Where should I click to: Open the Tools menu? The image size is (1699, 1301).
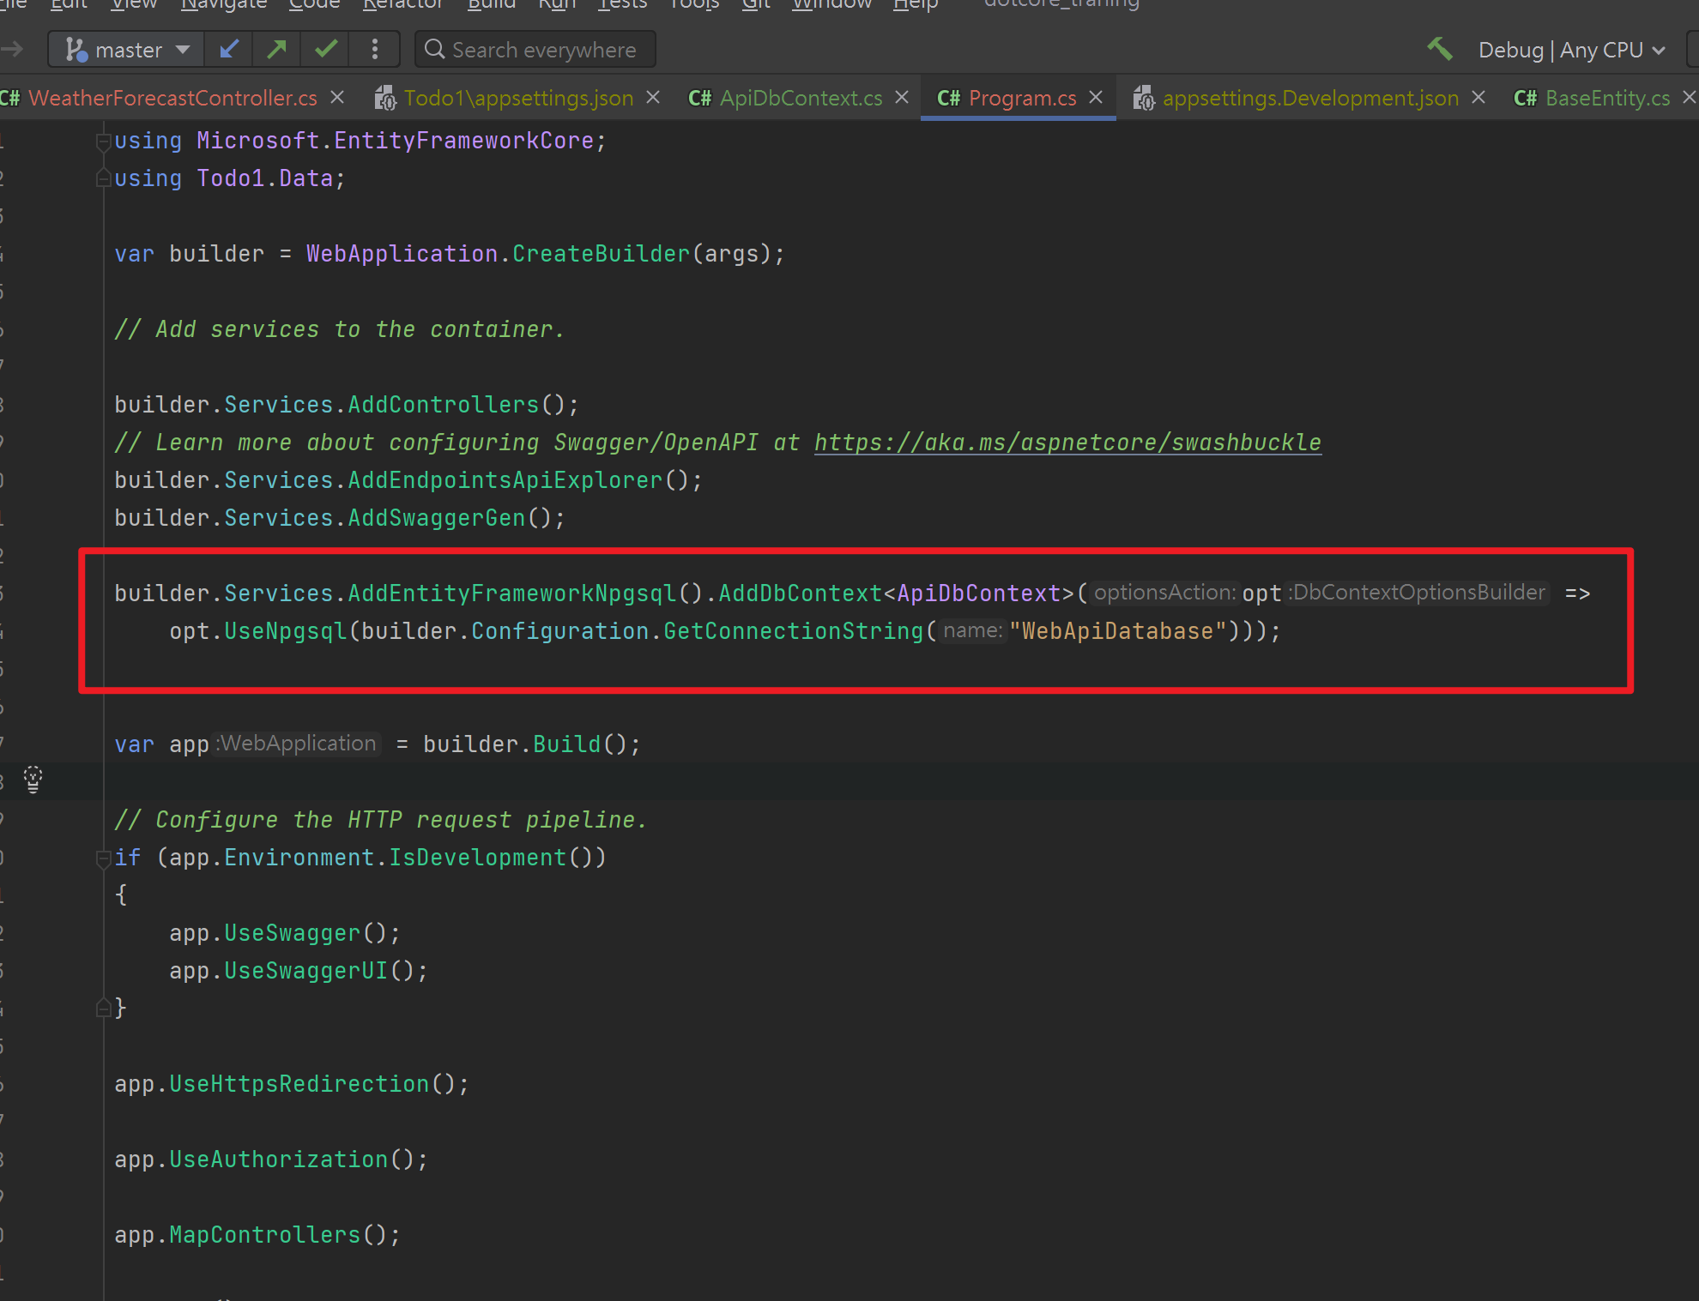tap(694, 4)
